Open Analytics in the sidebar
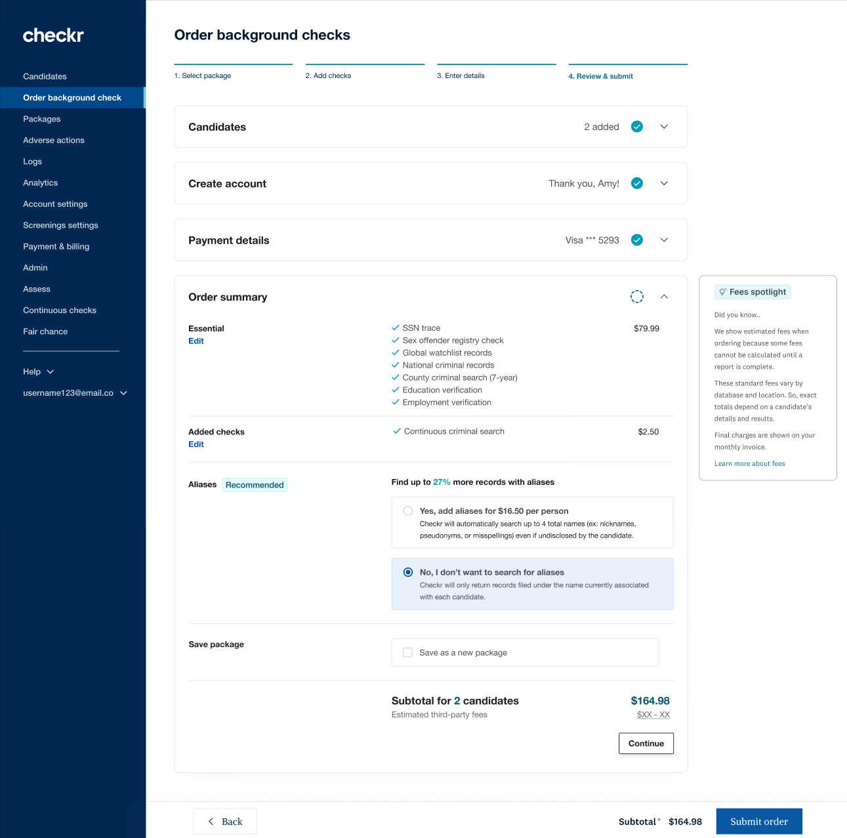The image size is (847, 838). tap(41, 182)
